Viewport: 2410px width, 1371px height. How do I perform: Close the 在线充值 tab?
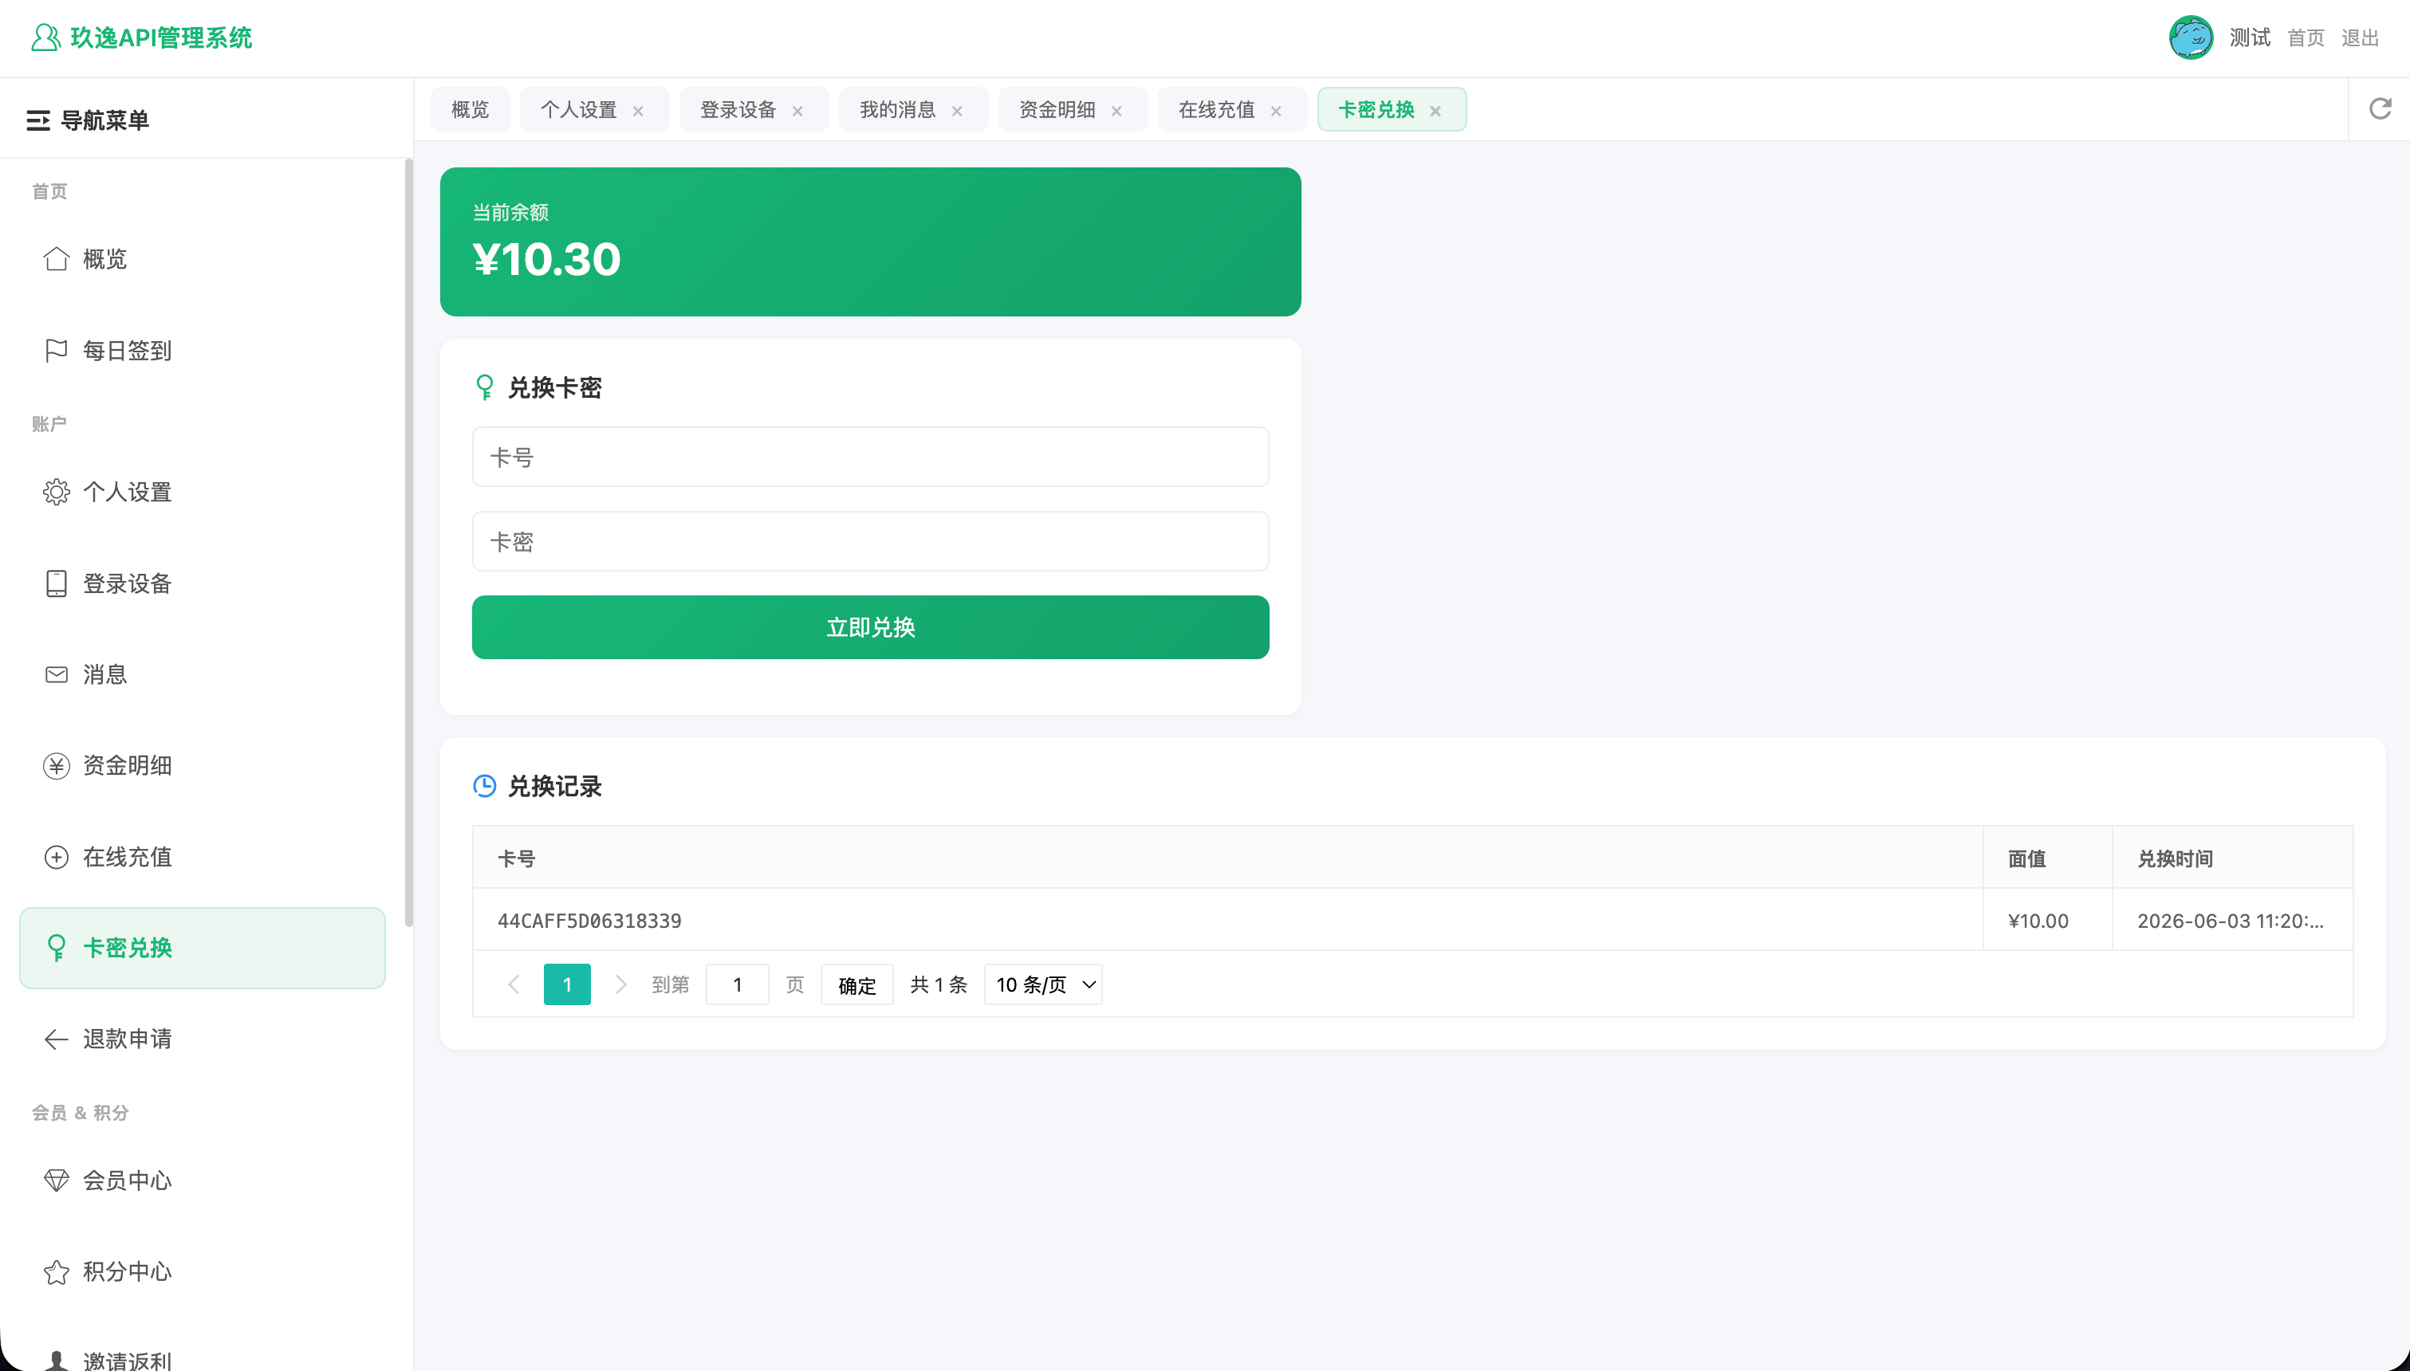tap(1276, 111)
